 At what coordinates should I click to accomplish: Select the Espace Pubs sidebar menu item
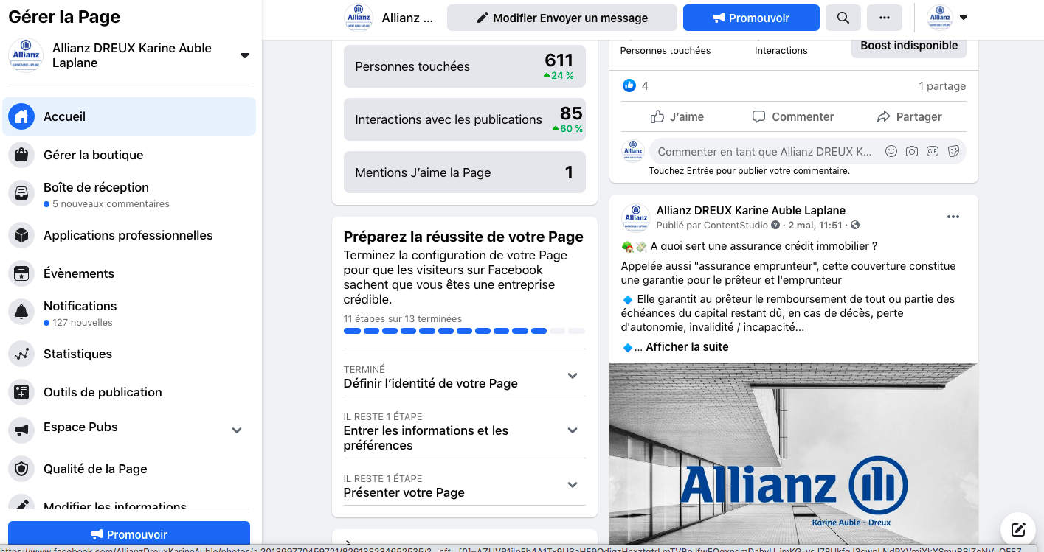click(x=129, y=430)
